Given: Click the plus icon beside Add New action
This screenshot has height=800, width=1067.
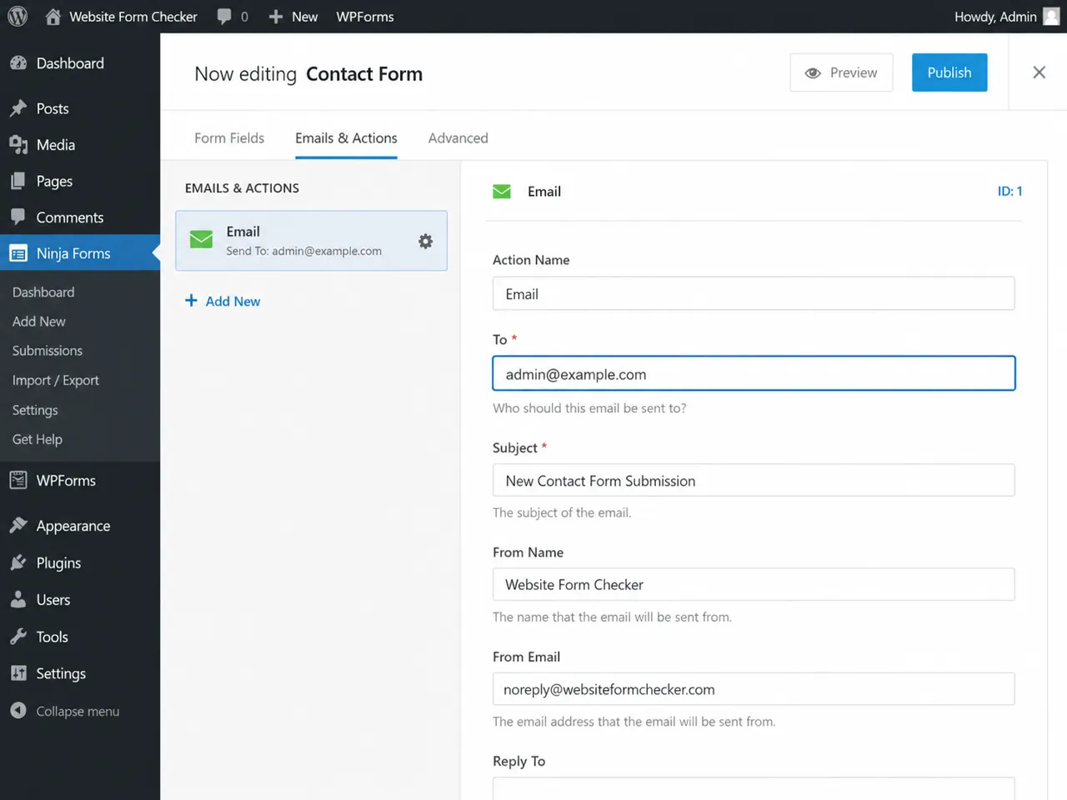Looking at the screenshot, I should tap(191, 300).
